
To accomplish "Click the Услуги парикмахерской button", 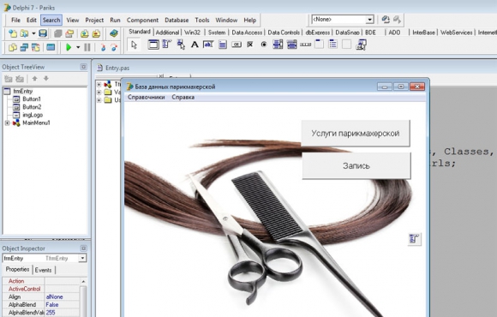I will (356, 133).
